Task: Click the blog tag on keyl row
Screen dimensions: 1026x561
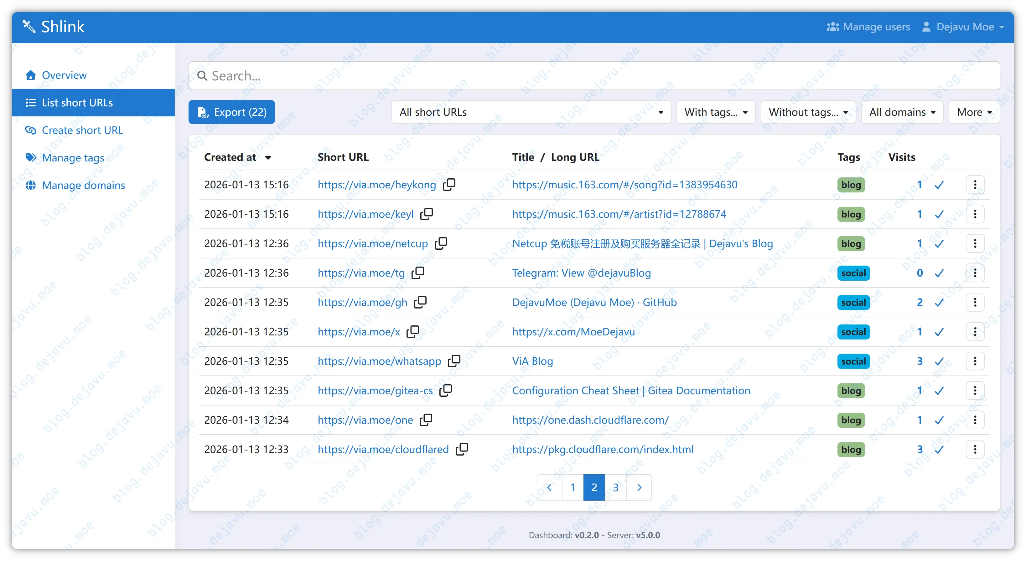Action: (851, 214)
